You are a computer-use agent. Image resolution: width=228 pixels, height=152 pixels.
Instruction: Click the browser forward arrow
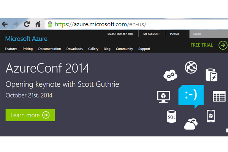tap(16, 24)
